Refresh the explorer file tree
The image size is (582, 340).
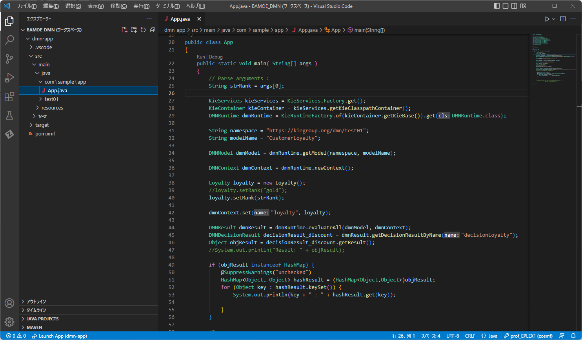pyautogui.click(x=143, y=30)
